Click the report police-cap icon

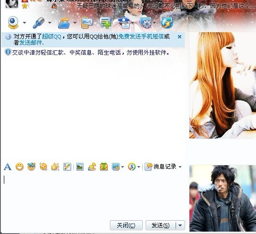tap(124, 23)
